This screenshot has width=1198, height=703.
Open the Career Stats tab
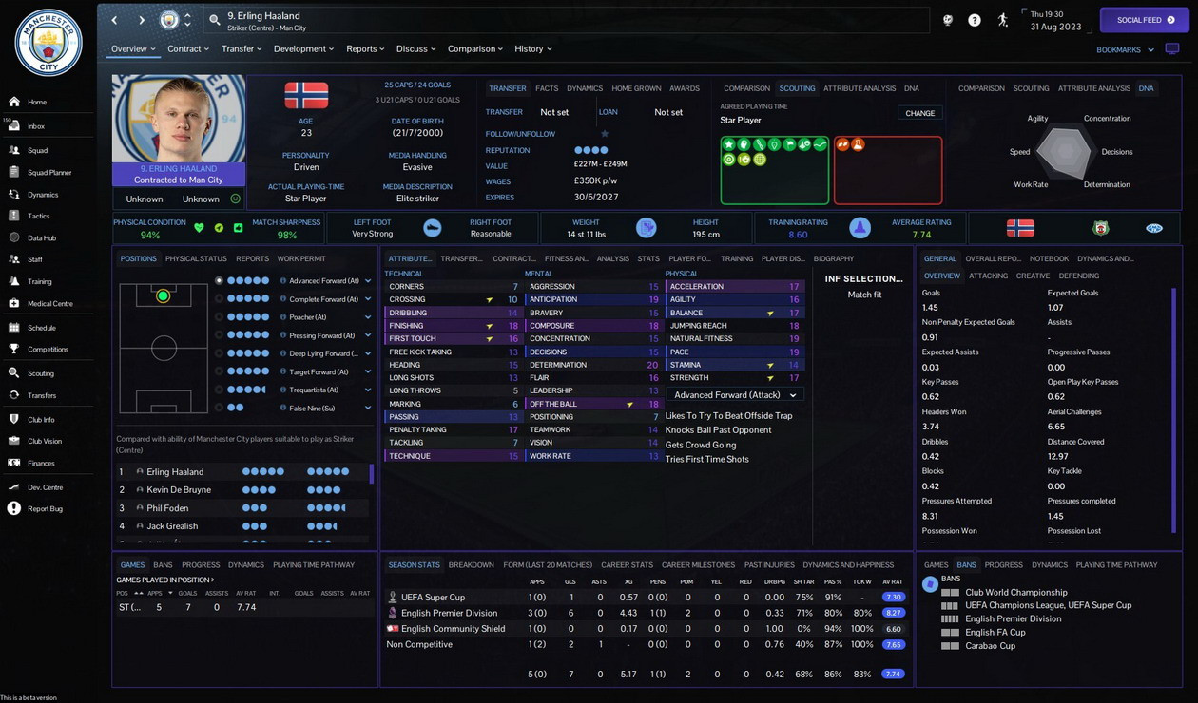coord(627,565)
